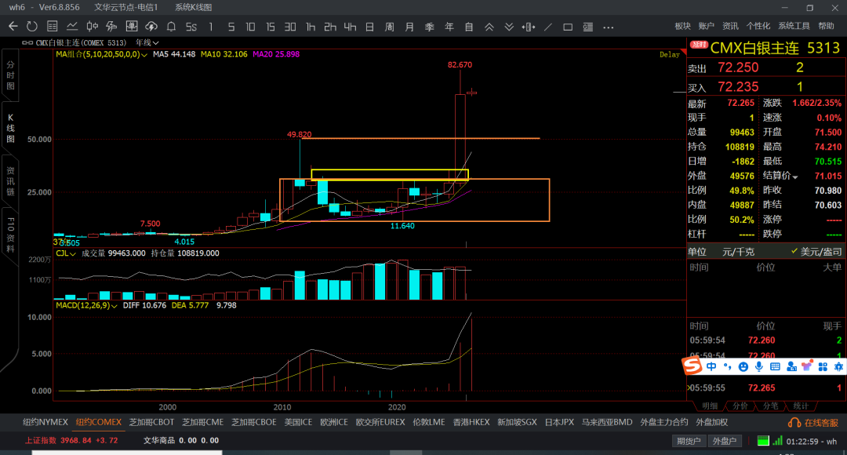Select the 1h period

[310, 27]
